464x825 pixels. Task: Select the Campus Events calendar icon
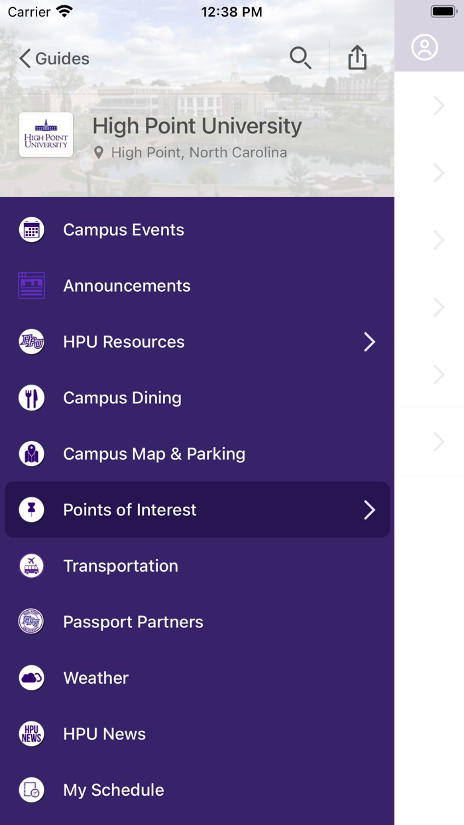[x=31, y=229]
